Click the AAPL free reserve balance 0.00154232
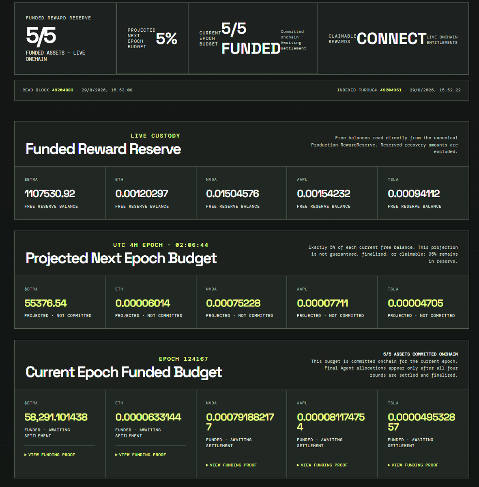Screen dimensions: 479x487 (324, 194)
